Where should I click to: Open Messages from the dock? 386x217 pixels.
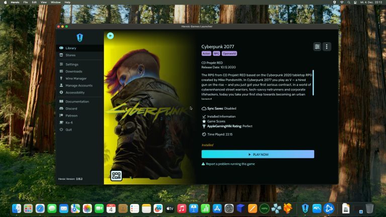[52, 208]
